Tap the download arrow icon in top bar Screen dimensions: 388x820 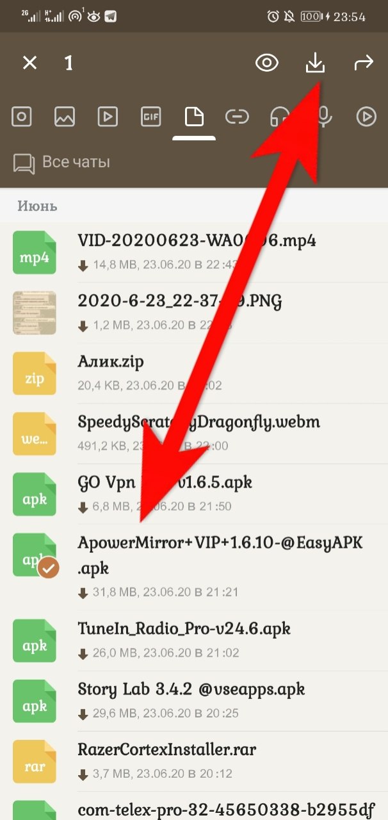click(315, 62)
